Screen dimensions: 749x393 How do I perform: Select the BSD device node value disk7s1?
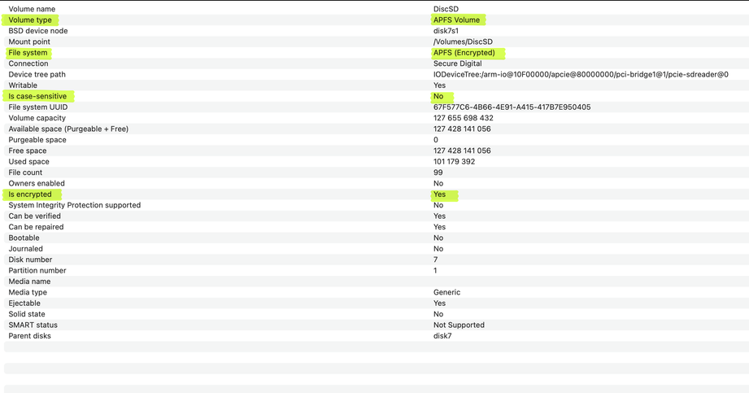tap(446, 31)
